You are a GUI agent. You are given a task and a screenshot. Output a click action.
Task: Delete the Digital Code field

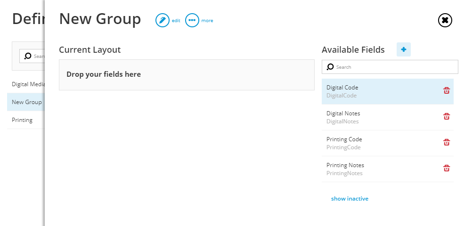[447, 90]
